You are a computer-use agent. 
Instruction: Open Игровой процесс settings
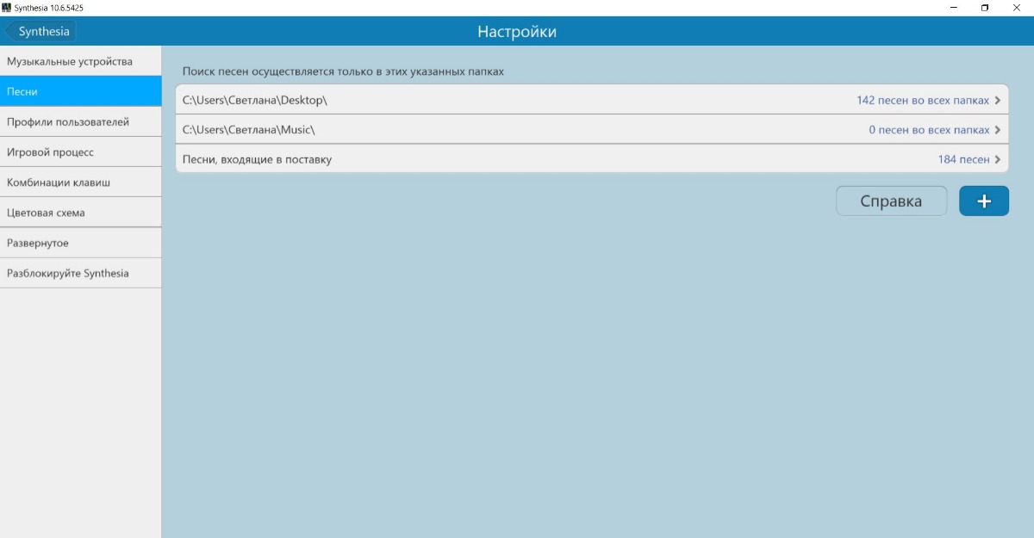(80, 152)
